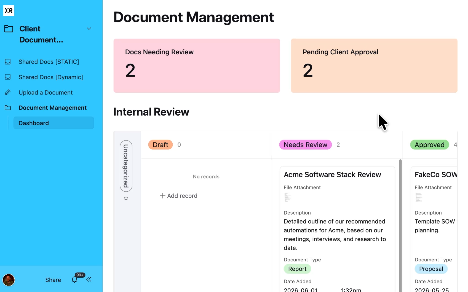Click the Draft status tag
The width and height of the screenshot is (468, 292).
pos(161,145)
